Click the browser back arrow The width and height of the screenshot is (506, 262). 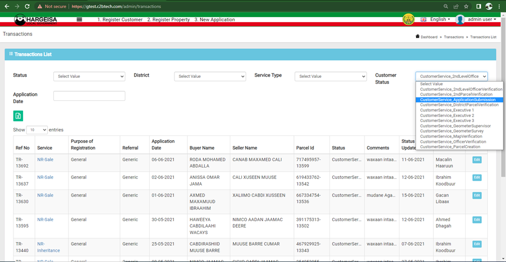7,6
